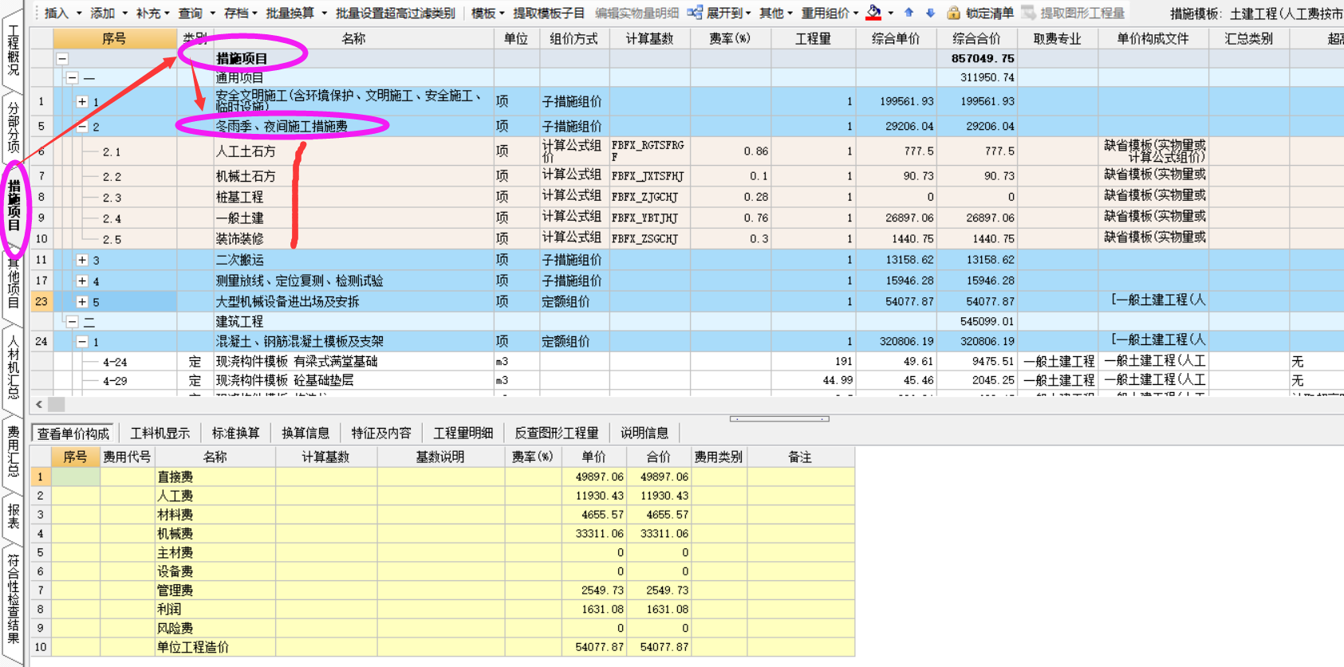Viewport: 1344px width, 667px height.
Task: Select the 说明信息 tab
Action: coord(644,434)
